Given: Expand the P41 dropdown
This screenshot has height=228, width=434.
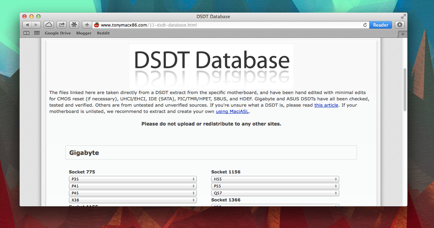Looking at the screenshot, I should tap(133, 186).
